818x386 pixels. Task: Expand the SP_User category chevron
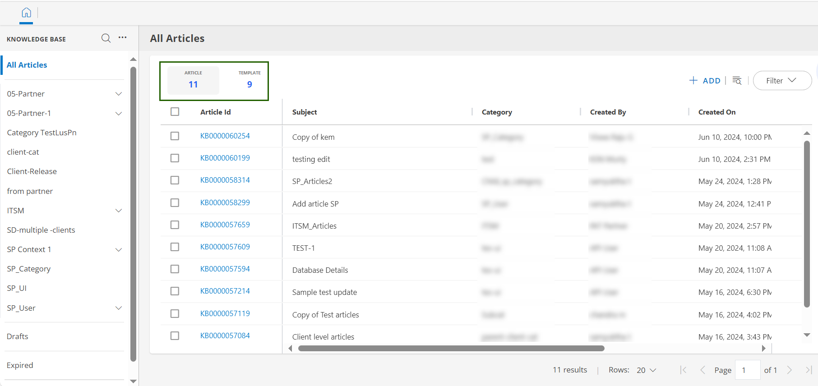(x=119, y=308)
